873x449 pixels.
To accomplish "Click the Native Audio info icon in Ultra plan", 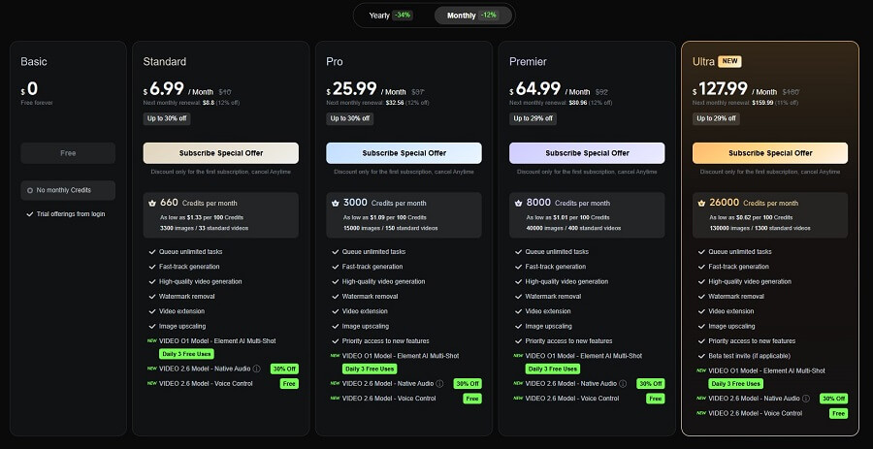I will pyautogui.click(x=806, y=398).
